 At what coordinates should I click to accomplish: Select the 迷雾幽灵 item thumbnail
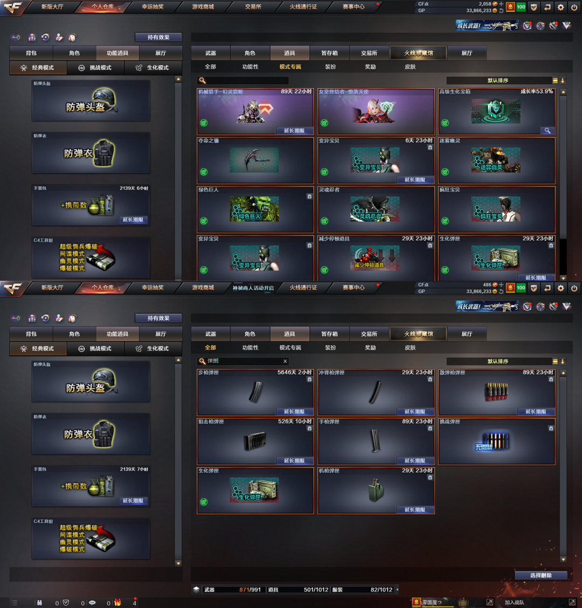[x=495, y=160]
